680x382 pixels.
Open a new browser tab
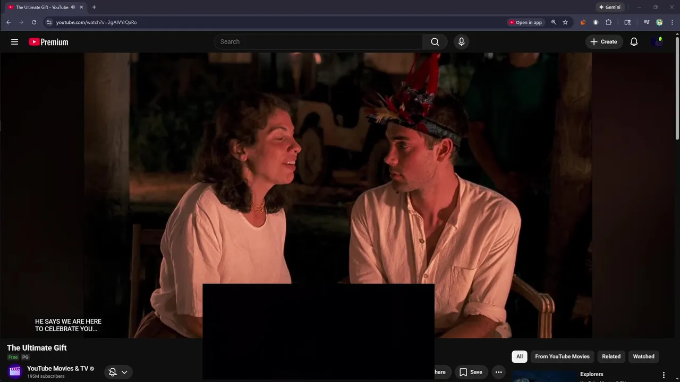[x=94, y=7]
